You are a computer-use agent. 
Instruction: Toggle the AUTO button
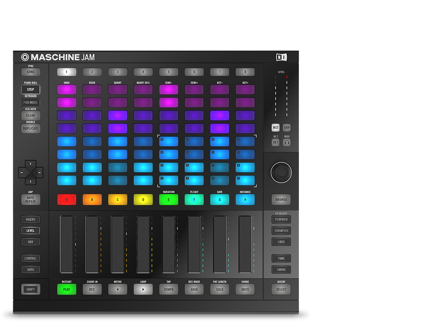click(31, 270)
